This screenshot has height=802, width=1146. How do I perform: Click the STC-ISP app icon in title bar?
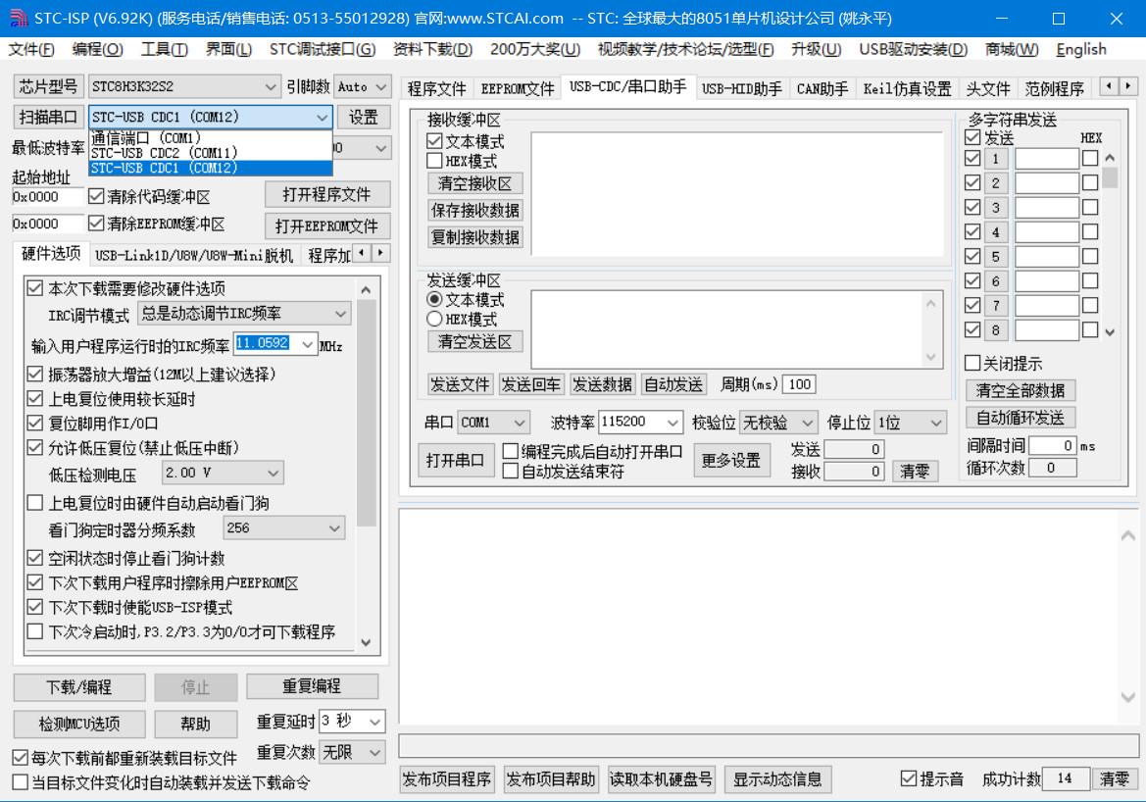18,19
